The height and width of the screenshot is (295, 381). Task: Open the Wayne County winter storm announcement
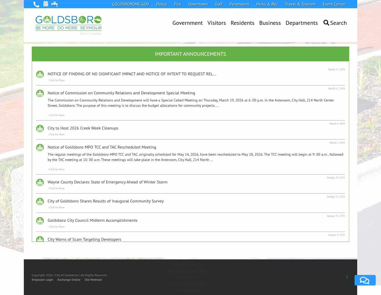coord(107,182)
